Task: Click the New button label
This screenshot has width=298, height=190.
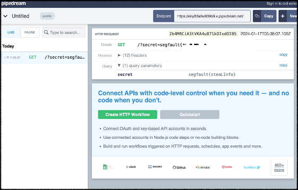Action: [x=293, y=16]
